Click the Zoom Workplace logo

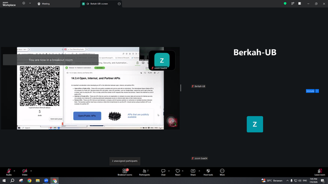click(x=9, y=4)
